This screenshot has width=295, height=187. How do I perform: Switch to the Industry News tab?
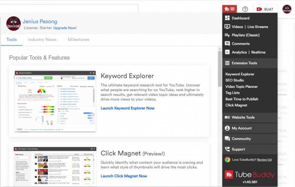click(42, 39)
